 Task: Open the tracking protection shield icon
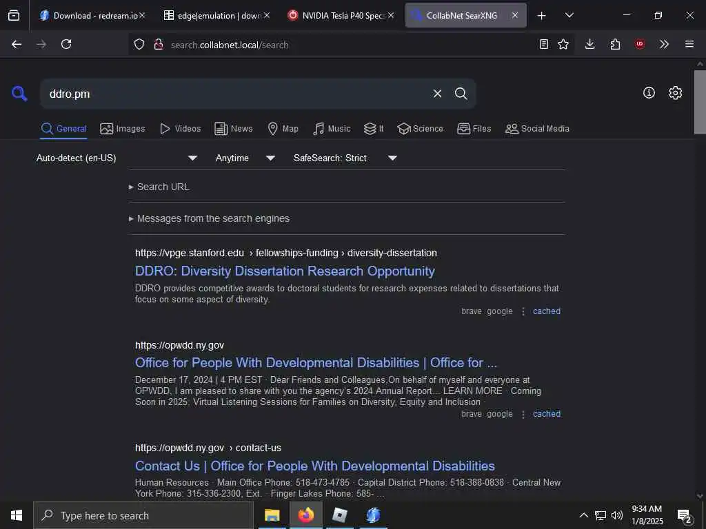(139, 44)
